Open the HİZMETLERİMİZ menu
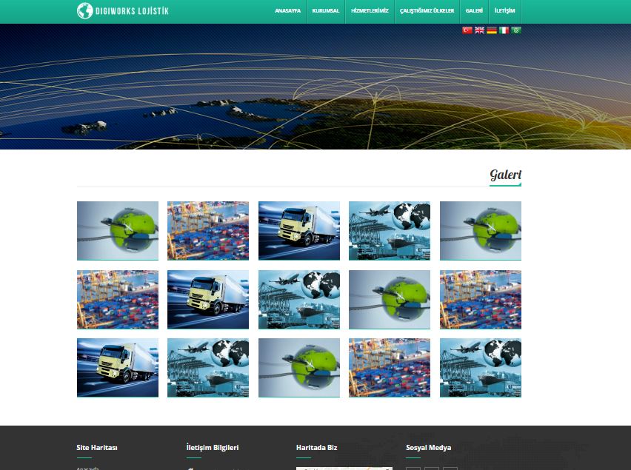631x470 pixels. tap(370, 11)
